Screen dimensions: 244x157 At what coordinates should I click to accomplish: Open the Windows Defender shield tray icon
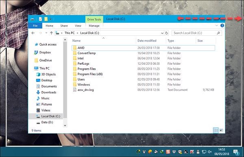(x=180, y=152)
